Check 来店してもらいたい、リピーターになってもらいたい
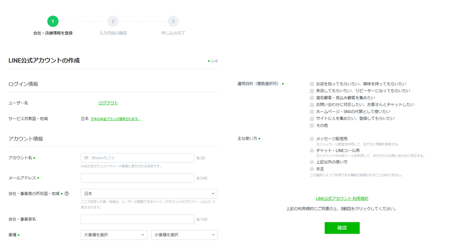 coord(312,91)
